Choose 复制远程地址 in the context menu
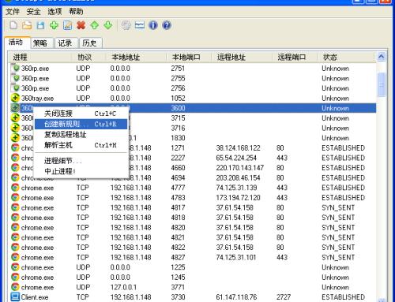 [x=81, y=135]
